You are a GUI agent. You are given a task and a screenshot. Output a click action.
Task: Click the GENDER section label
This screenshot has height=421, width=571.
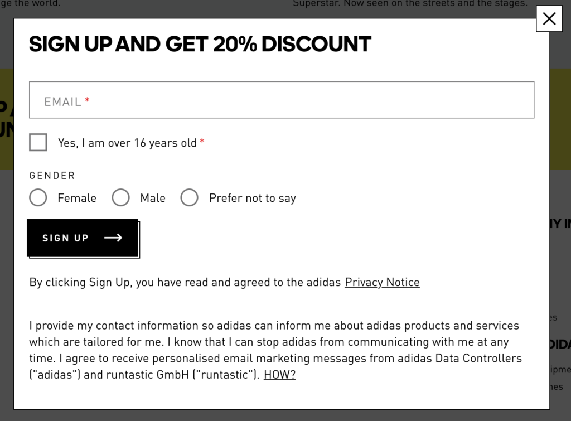(x=52, y=176)
